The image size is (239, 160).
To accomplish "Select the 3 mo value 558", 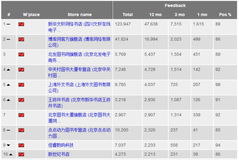I will 174,145.
